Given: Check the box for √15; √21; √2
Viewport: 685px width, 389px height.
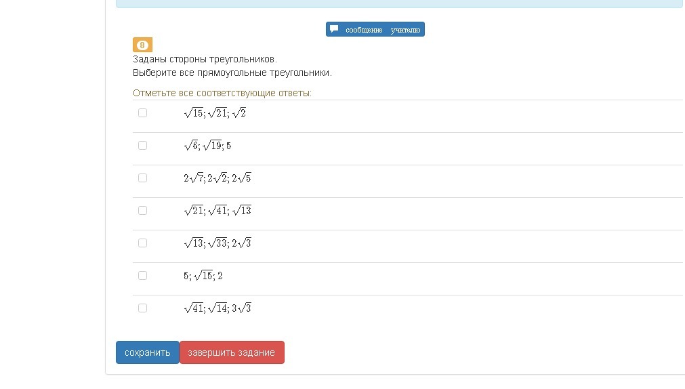Looking at the screenshot, I should pos(142,112).
